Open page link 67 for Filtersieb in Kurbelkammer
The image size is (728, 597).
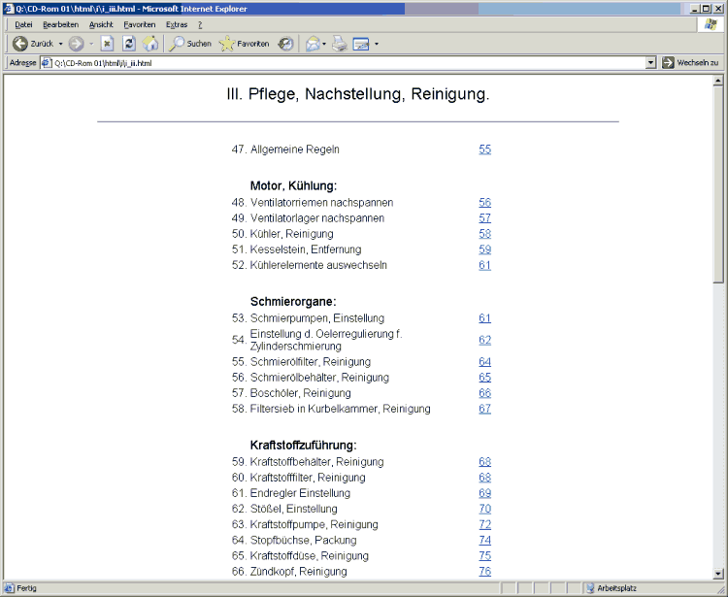point(484,409)
